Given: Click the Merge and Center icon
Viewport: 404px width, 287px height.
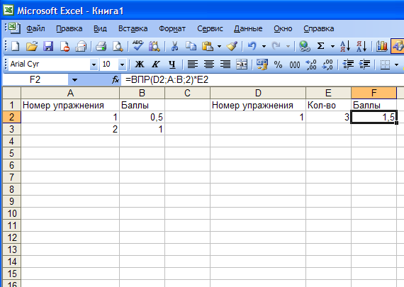Looking at the screenshot, I should coord(242,64).
